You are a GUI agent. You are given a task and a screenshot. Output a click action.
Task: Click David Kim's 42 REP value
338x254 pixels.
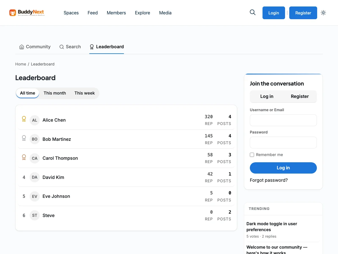coord(210,174)
